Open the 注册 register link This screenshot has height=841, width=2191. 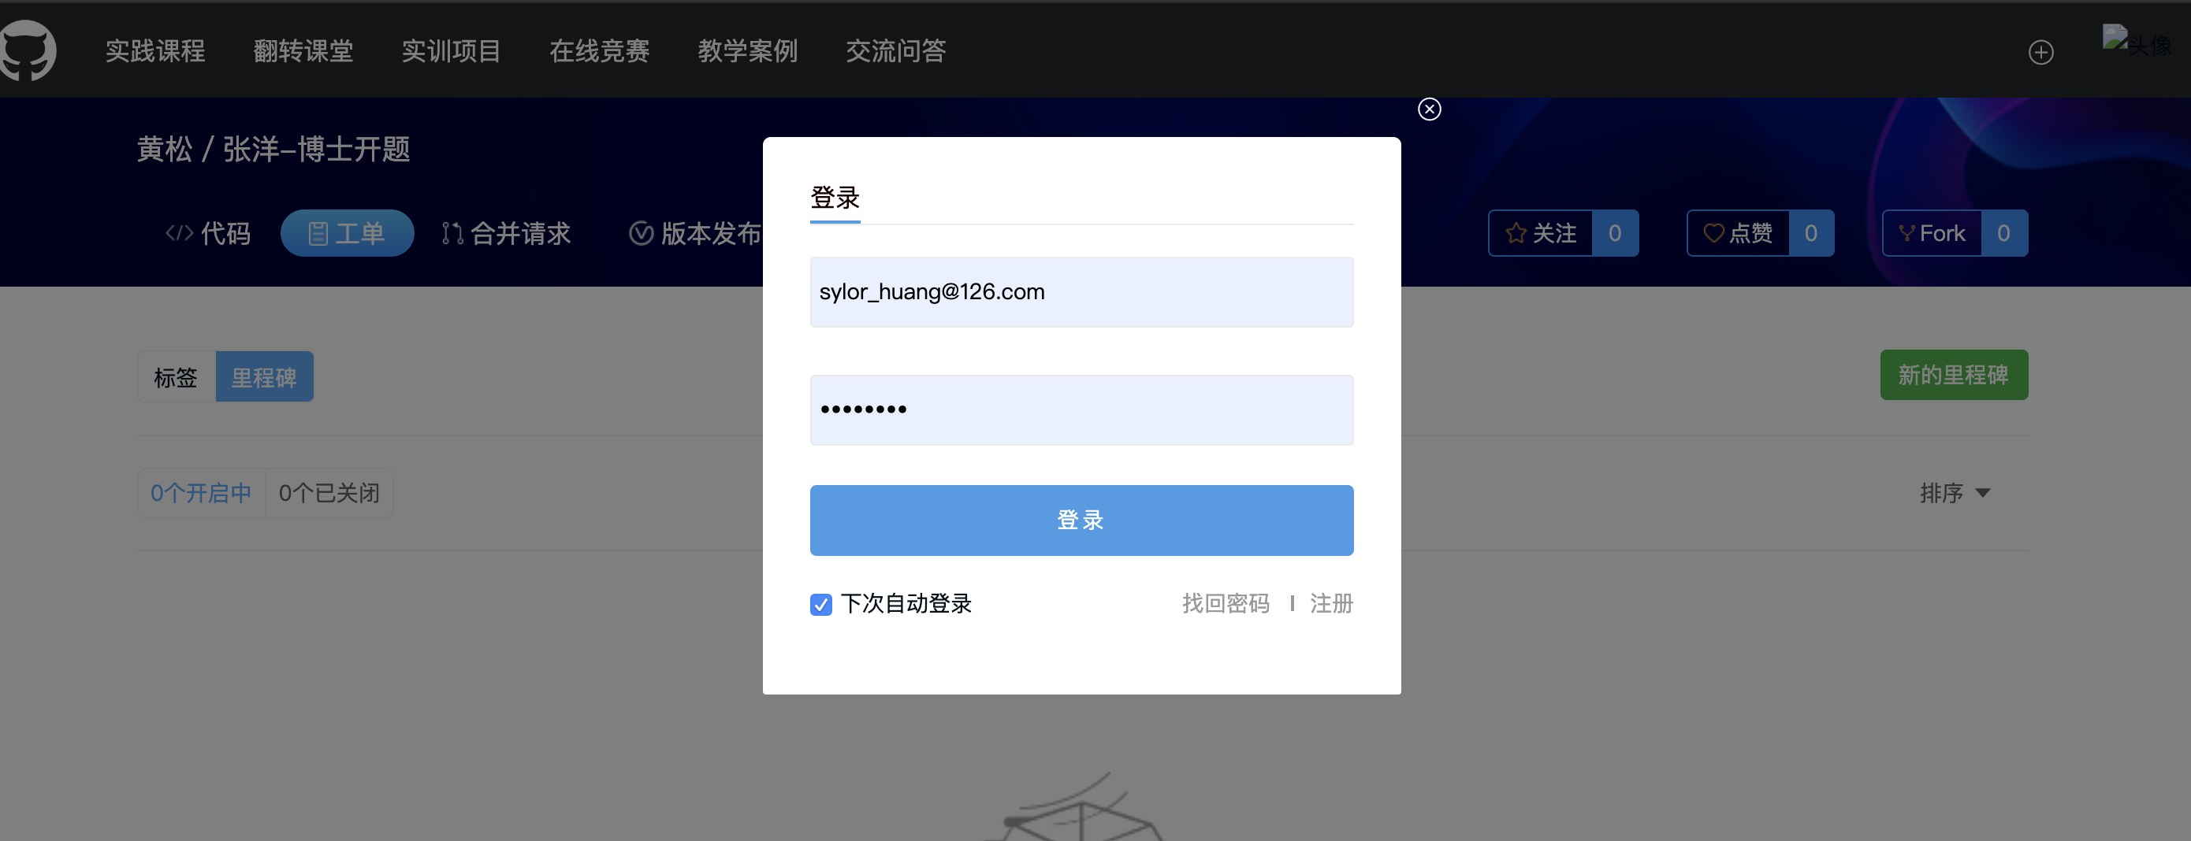pyautogui.click(x=1331, y=603)
